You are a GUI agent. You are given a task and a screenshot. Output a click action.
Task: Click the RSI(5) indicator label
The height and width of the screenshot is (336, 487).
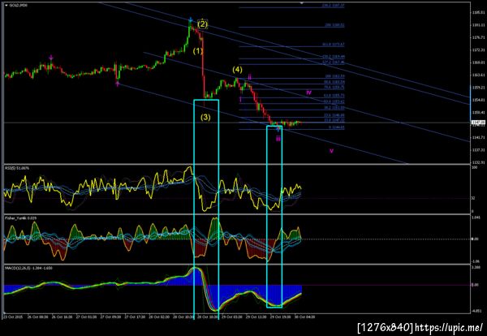pos(17,168)
